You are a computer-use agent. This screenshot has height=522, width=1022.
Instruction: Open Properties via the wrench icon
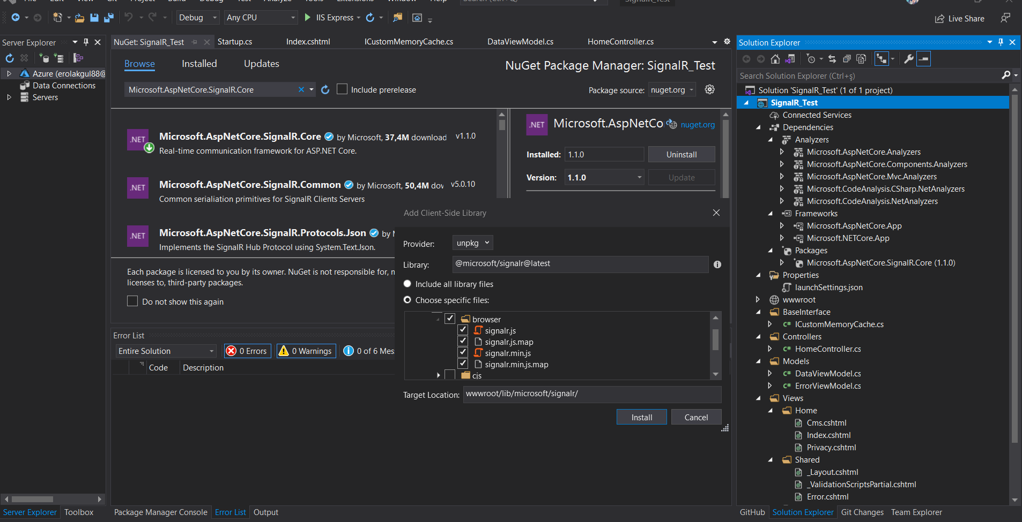coord(908,59)
